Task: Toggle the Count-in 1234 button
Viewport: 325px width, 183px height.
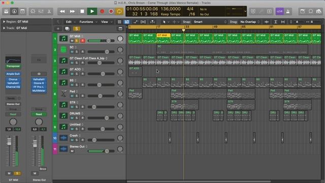Action: (x=280, y=11)
